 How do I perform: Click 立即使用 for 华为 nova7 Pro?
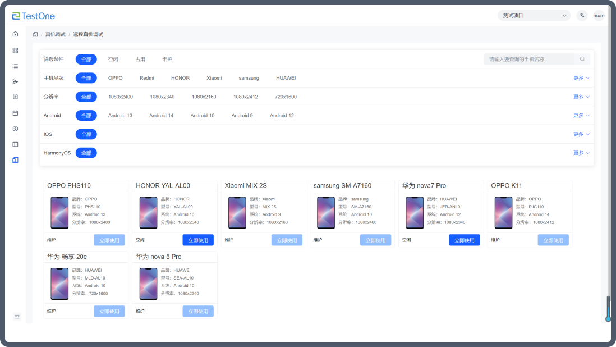pos(465,240)
